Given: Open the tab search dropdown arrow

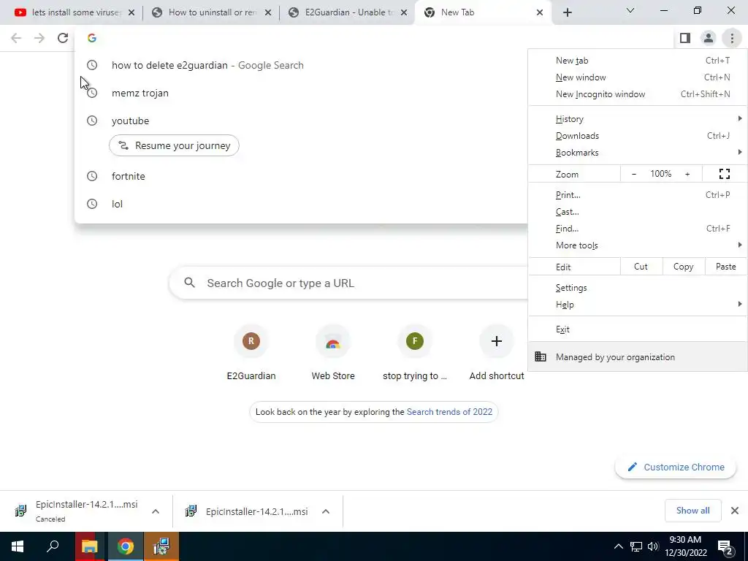Looking at the screenshot, I should (630, 10).
